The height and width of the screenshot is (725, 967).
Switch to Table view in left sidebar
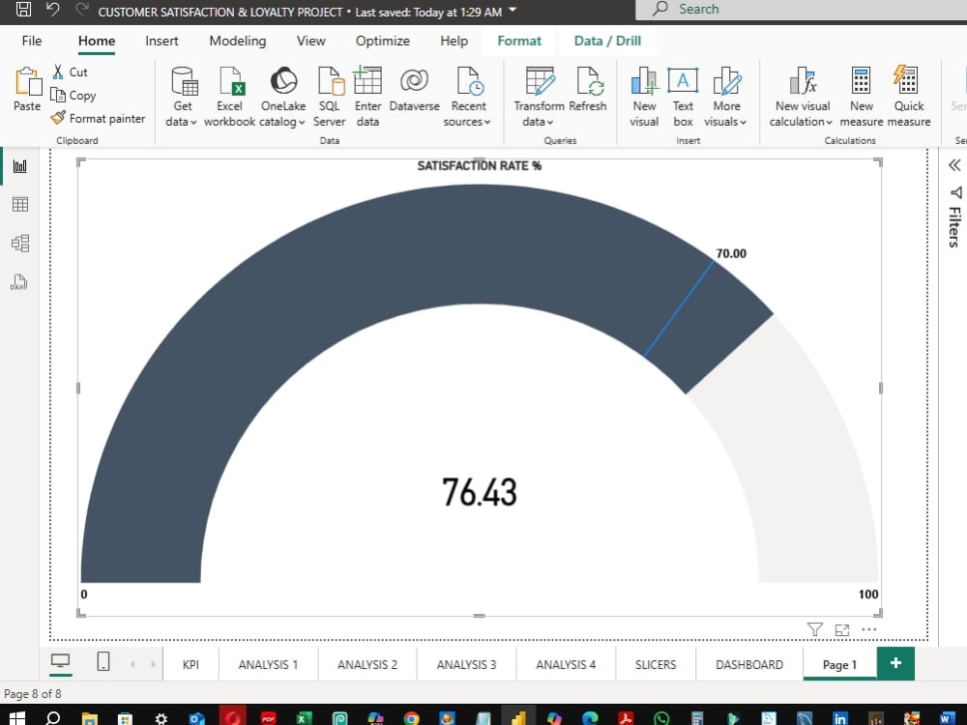19,204
